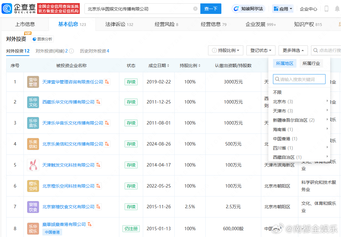Open equity chart icon for 西藏乐华文化传播有限公司
The width and height of the screenshot is (341, 237).
tap(98, 102)
